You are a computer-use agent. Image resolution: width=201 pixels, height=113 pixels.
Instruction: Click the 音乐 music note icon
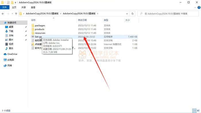click(7, 48)
